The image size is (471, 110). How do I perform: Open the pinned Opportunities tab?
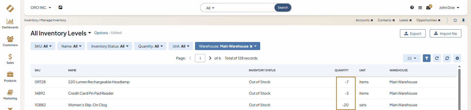426,20
